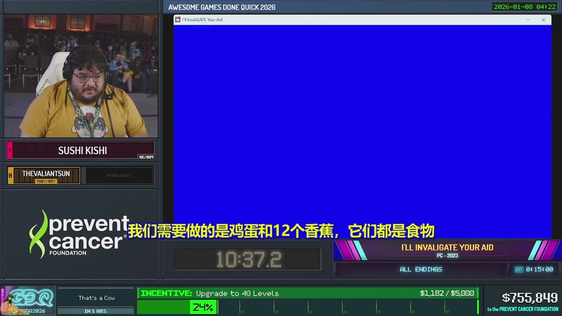The image size is (562, 316).
Task: Click the runner webcam feed
Action: 81,76
